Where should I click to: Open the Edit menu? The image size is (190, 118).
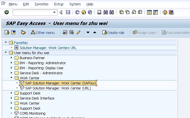tap(26, 4)
